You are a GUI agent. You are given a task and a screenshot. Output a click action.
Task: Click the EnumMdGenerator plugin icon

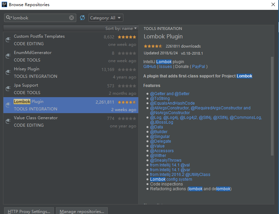(x=7, y=56)
